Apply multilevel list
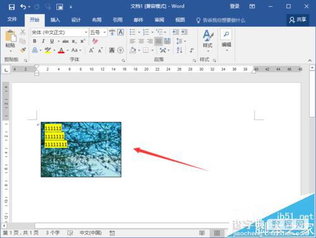This screenshot has height=238, width=316. 159,32
